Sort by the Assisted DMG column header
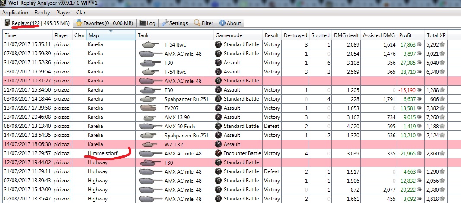Image resolution: width=461 pixels, height=203 pixels. click(379, 35)
